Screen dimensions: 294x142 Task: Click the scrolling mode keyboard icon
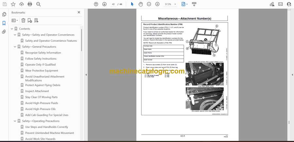[x=194, y=4]
